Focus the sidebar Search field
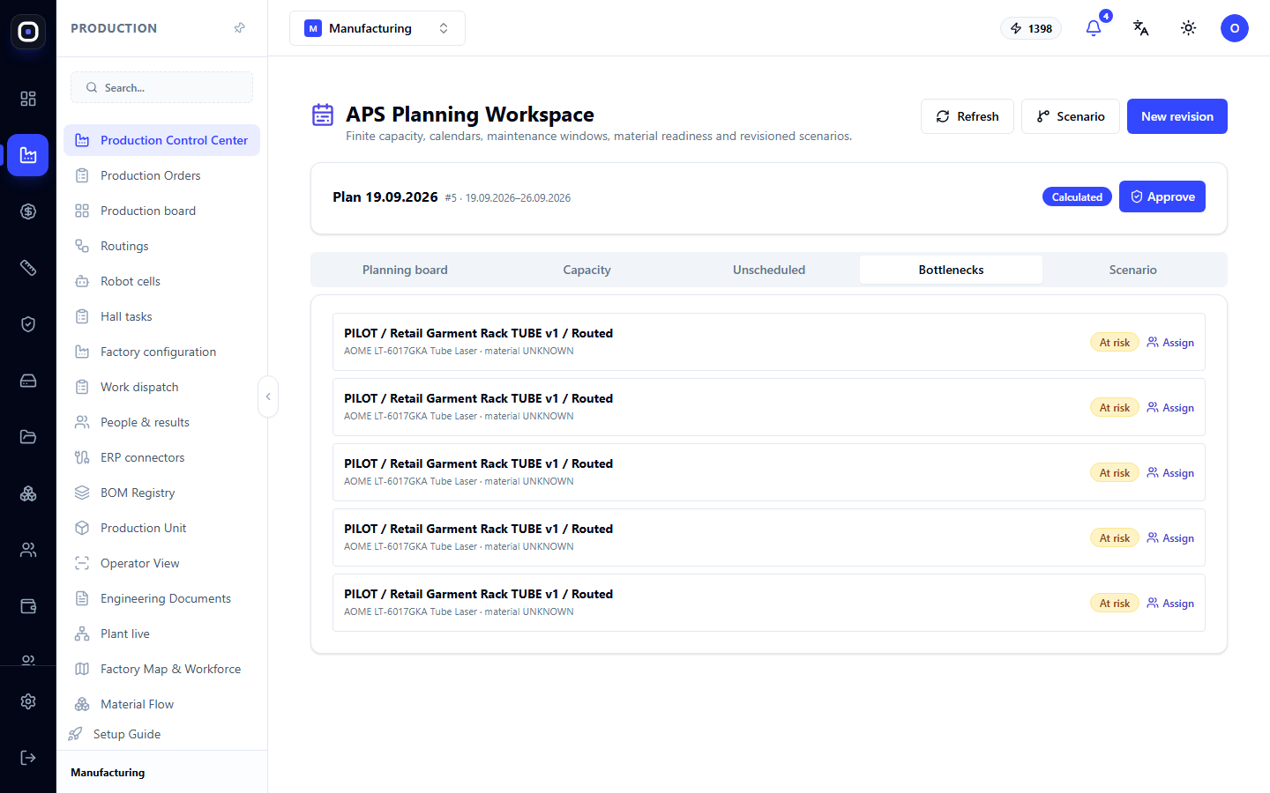 pyautogui.click(x=162, y=87)
